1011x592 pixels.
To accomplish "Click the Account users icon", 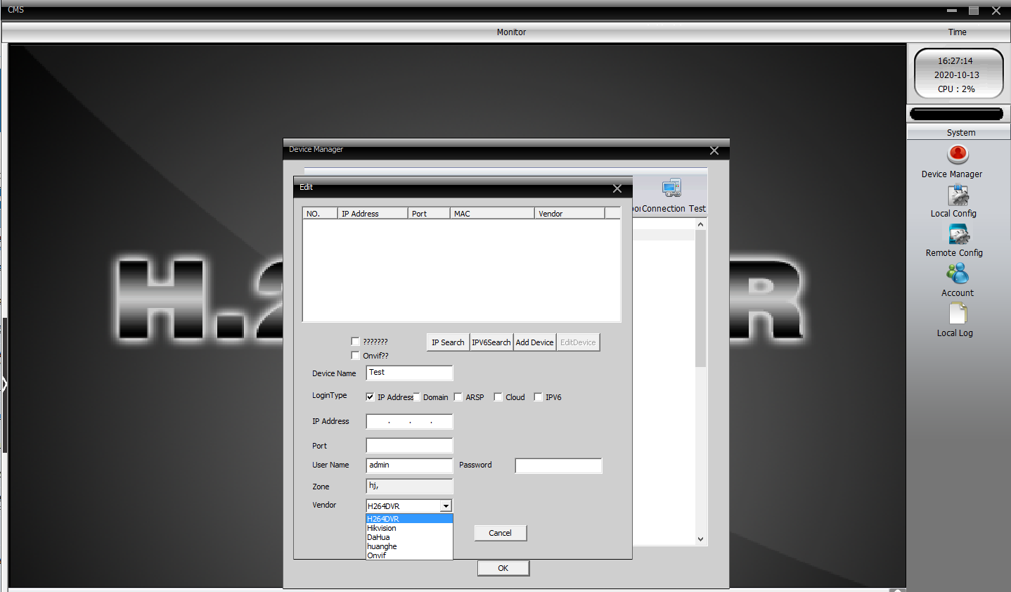I will (x=957, y=274).
